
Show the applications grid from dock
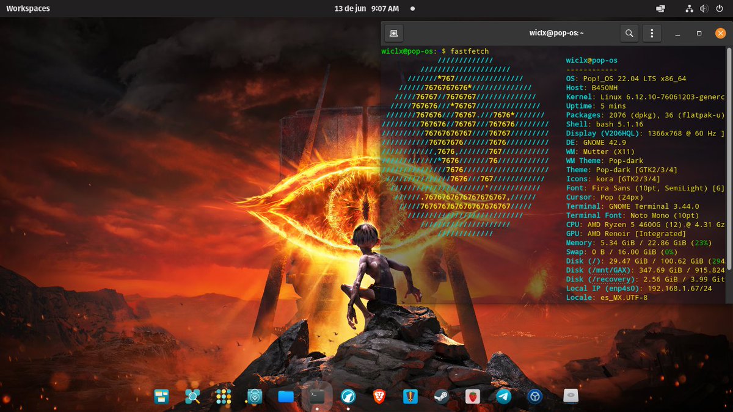pyautogui.click(x=224, y=397)
